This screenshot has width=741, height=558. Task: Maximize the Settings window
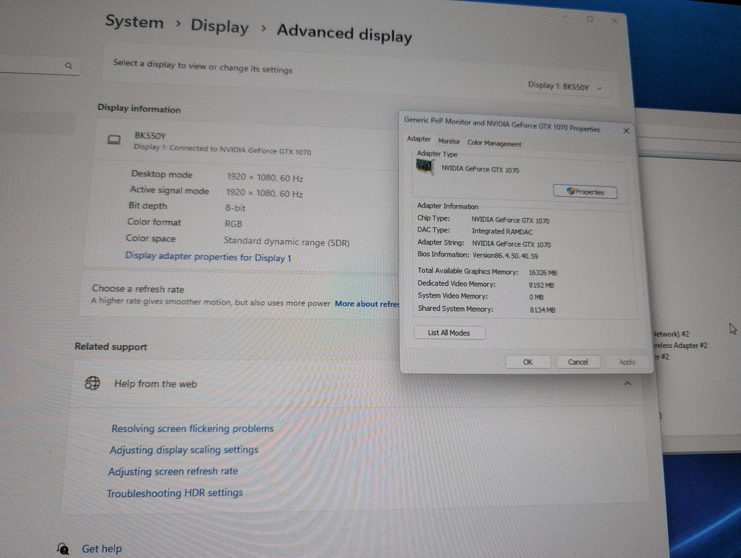589,19
